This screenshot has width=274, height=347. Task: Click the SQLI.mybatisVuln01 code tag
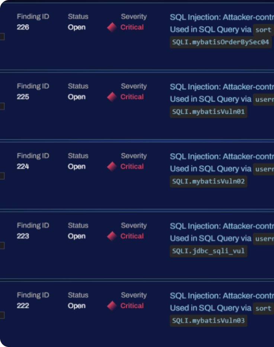pyautogui.click(x=208, y=112)
